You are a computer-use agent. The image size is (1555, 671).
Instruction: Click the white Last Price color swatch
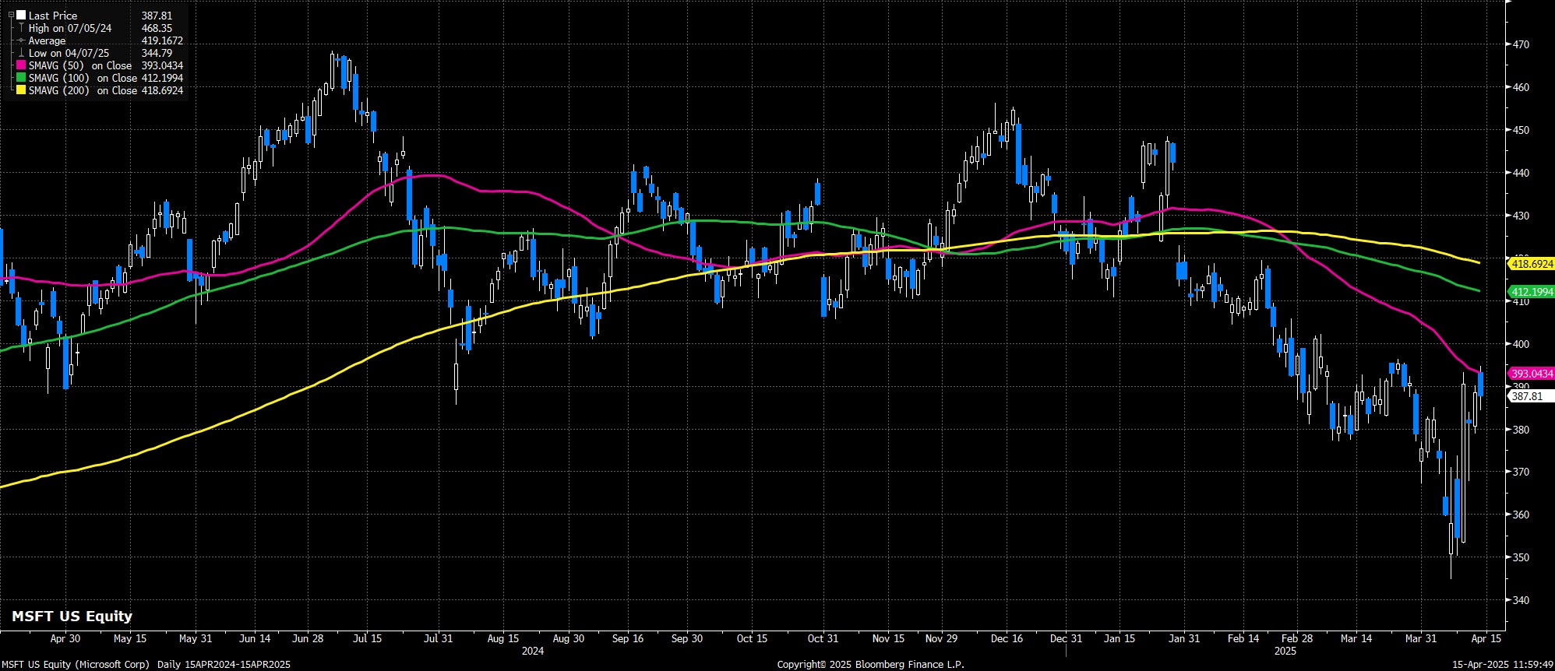pos(21,16)
